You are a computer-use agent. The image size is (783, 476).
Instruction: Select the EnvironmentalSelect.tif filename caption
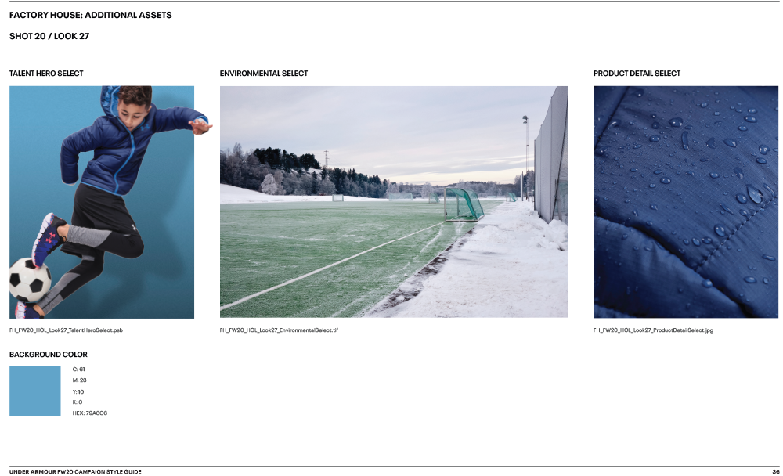[279, 330]
